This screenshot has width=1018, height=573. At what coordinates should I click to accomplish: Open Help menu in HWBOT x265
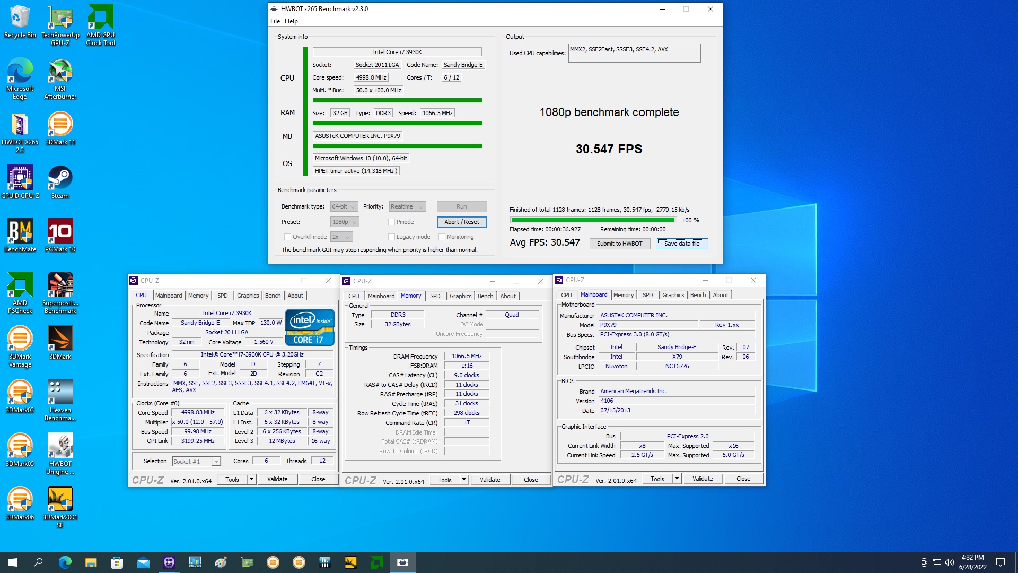tap(291, 21)
